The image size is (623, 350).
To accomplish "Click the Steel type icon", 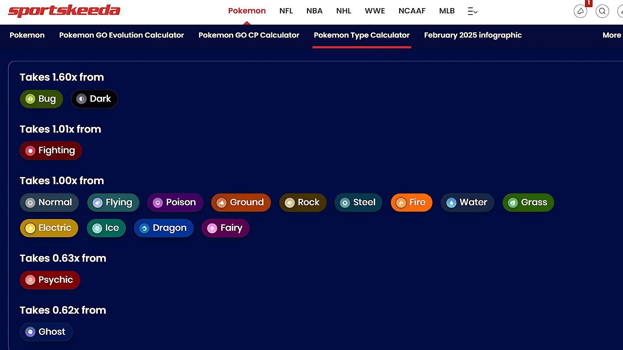I will 345,203.
